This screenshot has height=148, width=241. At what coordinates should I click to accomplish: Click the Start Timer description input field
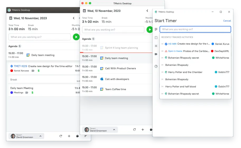[x=195, y=29]
